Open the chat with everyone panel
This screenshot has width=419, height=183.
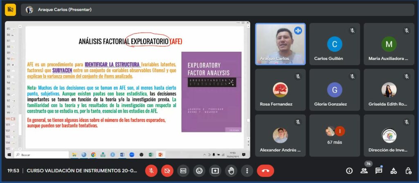point(378,171)
